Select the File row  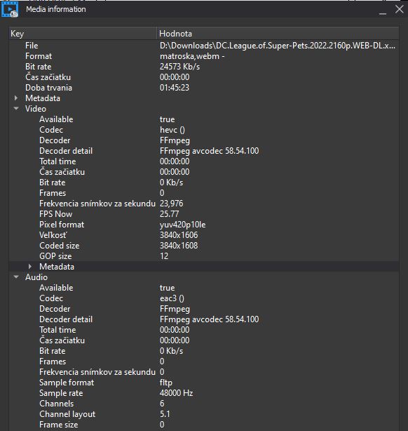pos(204,46)
